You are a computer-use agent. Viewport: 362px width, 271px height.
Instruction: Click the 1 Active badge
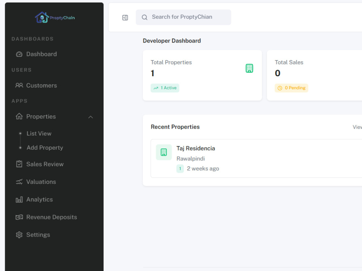click(165, 88)
